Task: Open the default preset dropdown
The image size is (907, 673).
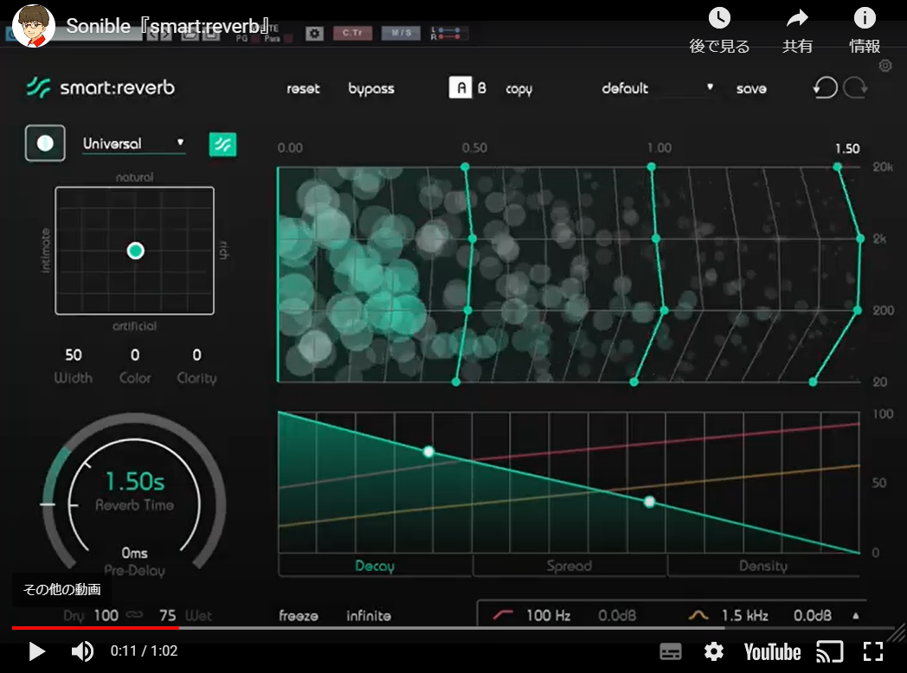Action: (658, 88)
